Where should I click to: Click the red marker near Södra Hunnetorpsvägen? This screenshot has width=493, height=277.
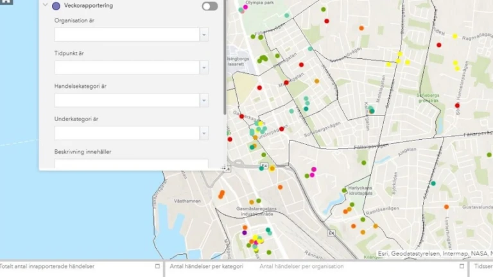tap(457, 105)
